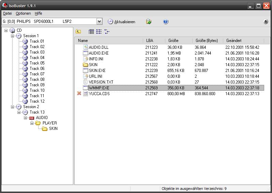Select the WMMP.EXE file row
Screen dimensions: 272x193
169,88
